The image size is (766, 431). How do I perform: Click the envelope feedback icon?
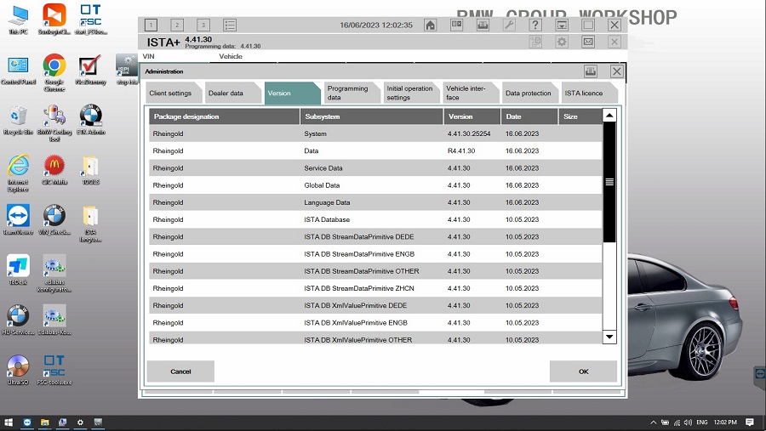[x=588, y=42]
